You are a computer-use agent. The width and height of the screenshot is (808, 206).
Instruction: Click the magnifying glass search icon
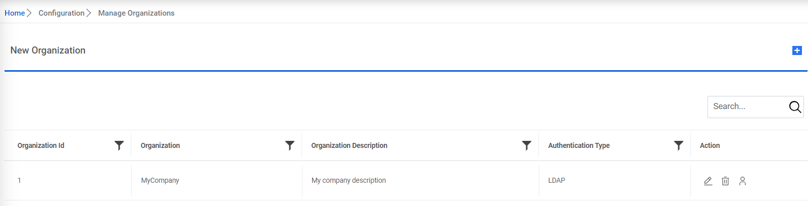pos(795,107)
